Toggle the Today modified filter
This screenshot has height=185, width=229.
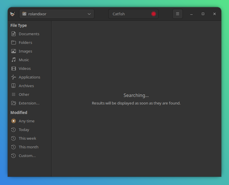(x=24, y=130)
